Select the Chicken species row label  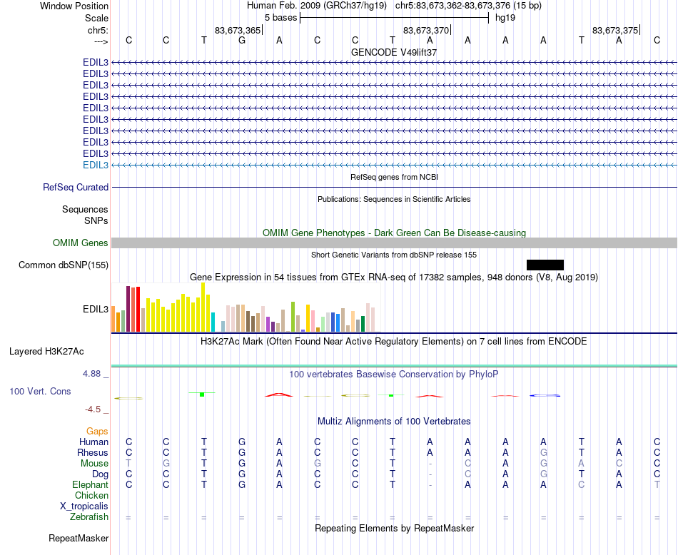[x=91, y=495]
